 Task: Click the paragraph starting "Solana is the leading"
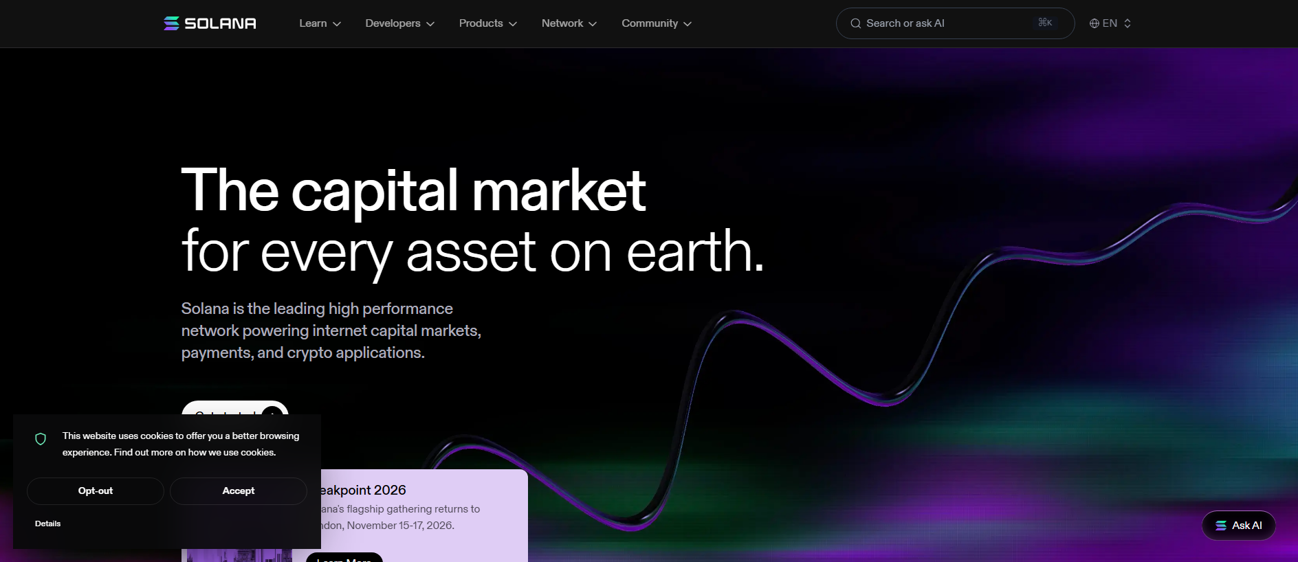pos(331,330)
